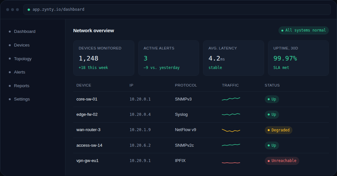Select device edge-fw-02
The height and width of the screenshot is (176, 337).
pyautogui.click(x=87, y=115)
